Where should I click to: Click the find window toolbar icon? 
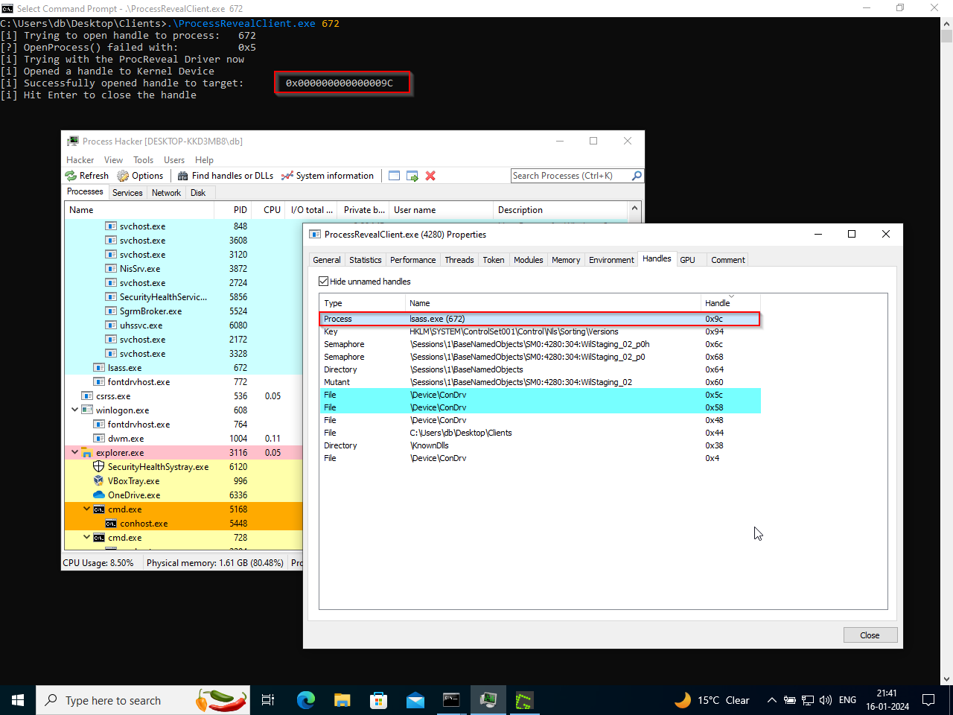click(x=395, y=176)
